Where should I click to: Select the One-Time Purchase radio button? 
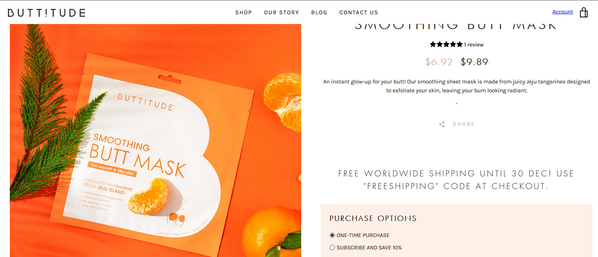pos(332,235)
